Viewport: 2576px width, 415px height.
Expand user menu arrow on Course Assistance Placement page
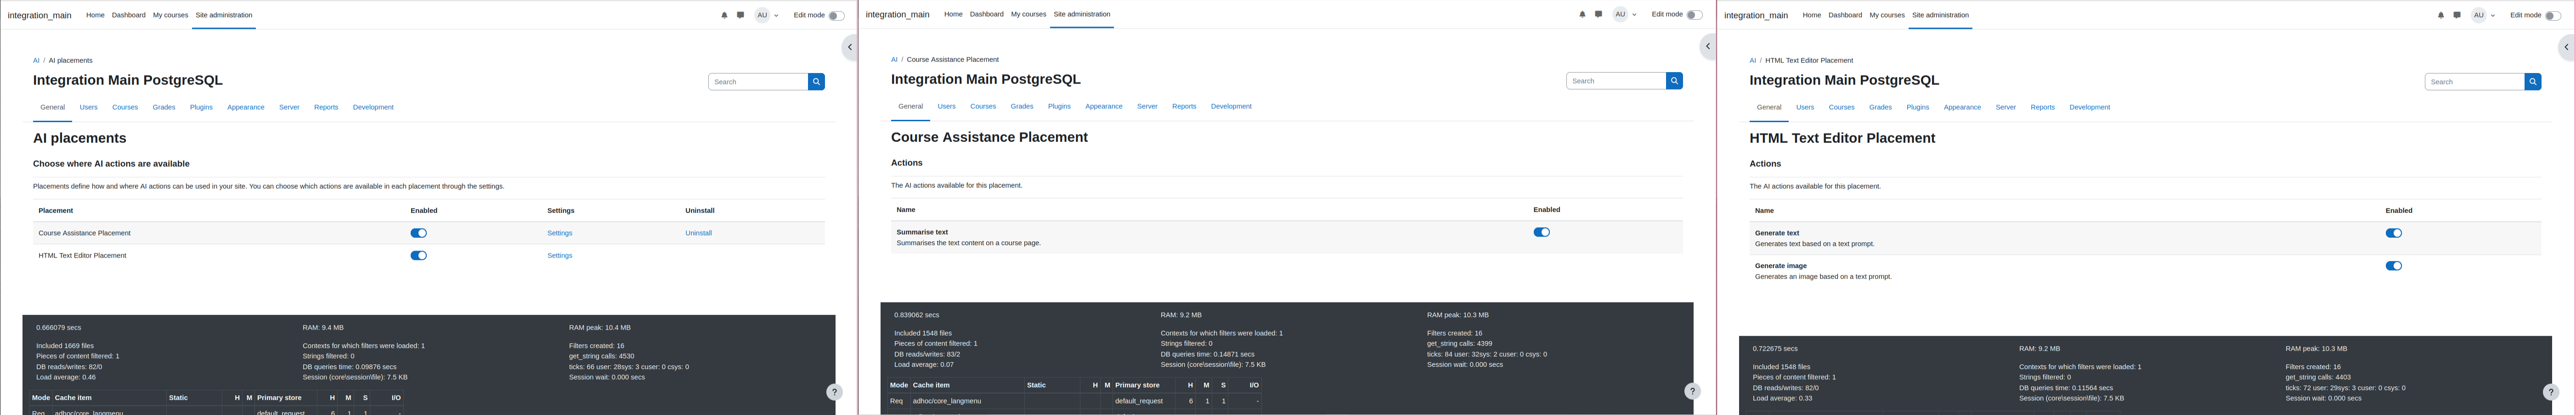click(x=1635, y=15)
